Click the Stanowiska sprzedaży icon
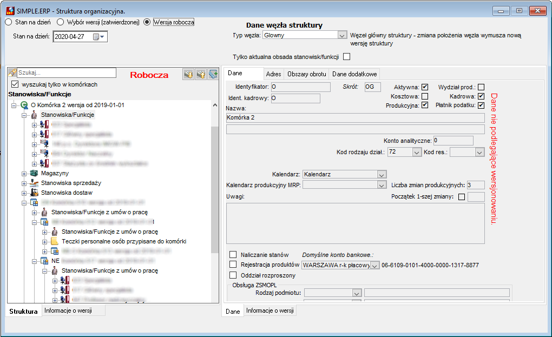Screen dimensions: 552x337 coord(34,183)
